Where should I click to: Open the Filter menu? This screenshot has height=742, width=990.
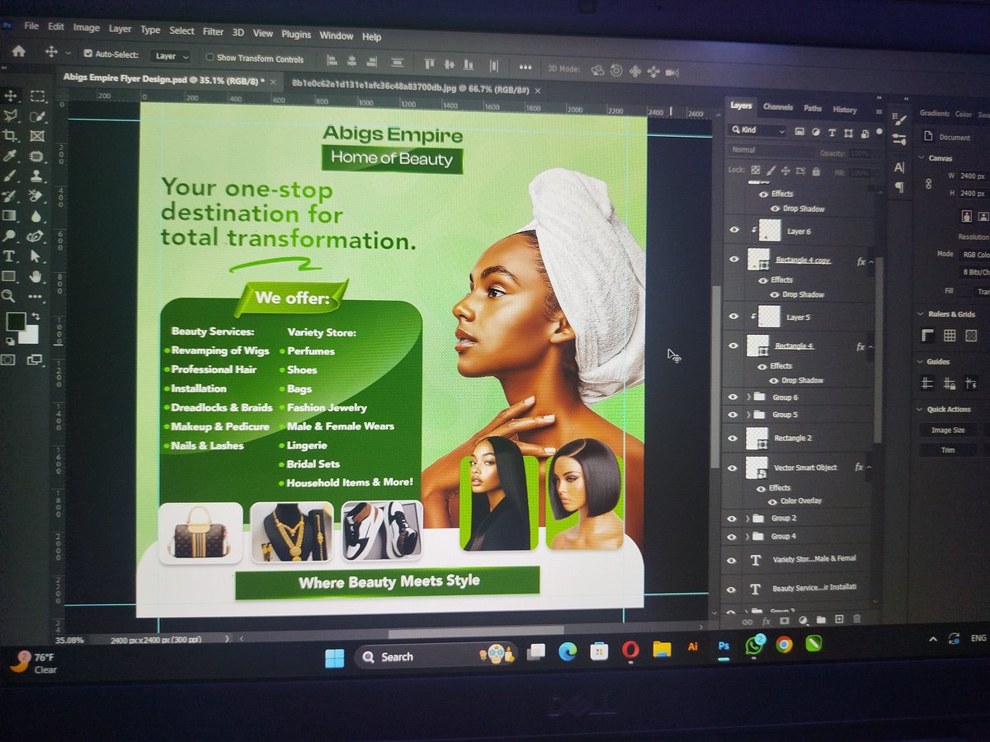coord(213,33)
